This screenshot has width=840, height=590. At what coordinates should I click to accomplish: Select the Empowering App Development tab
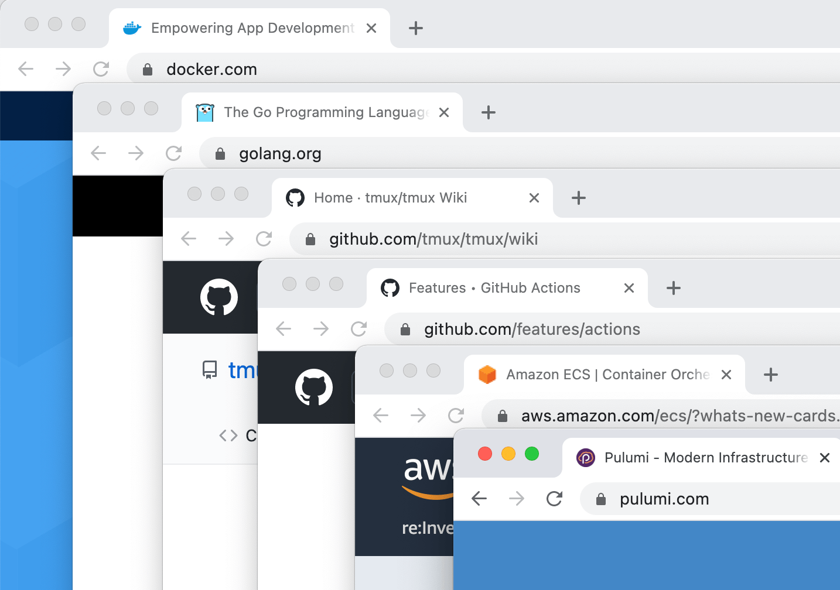[x=250, y=28]
